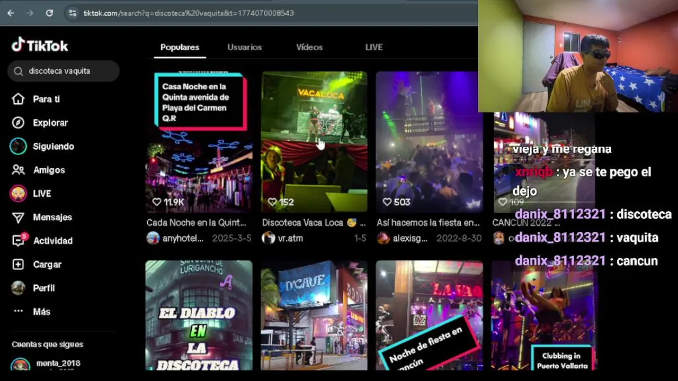Switch to LIVE results tab
678x381 pixels.
point(374,47)
